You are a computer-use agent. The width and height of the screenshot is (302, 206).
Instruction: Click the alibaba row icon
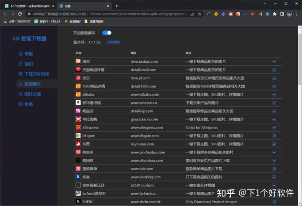[x=78, y=94]
